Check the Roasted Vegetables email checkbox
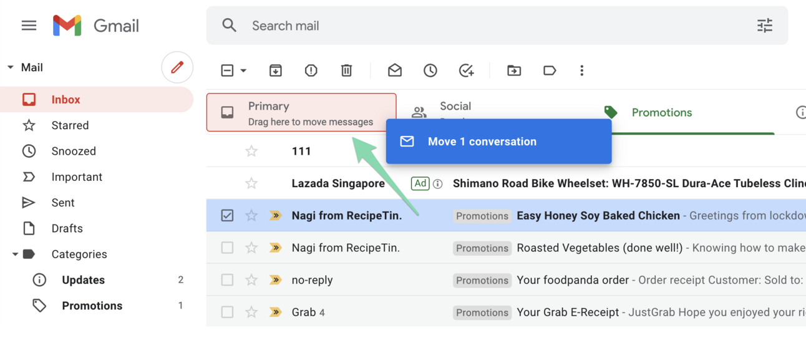Viewport: 806px width, 343px height. 227,248
